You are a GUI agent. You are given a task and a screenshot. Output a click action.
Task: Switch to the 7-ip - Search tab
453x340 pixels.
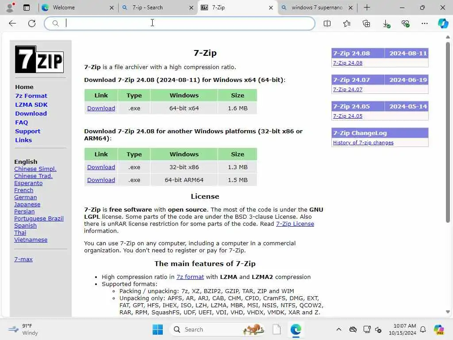[x=157, y=8]
